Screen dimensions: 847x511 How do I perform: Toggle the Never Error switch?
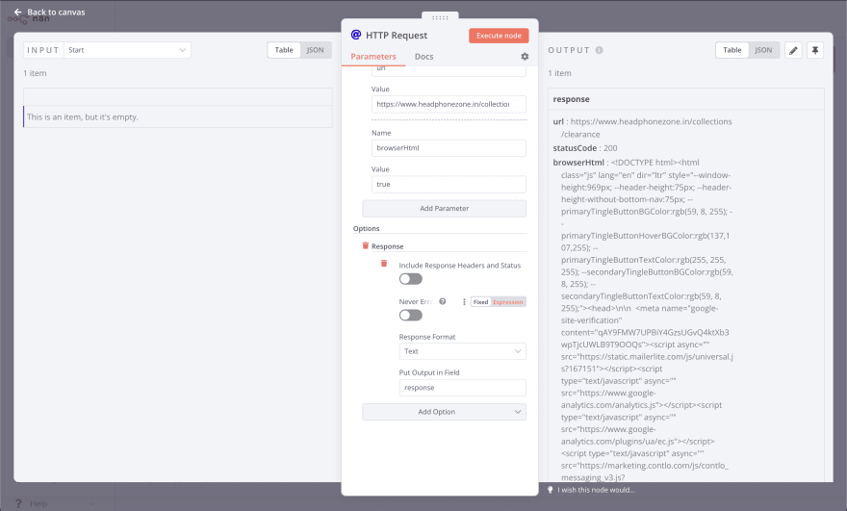click(x=411, y=316)
